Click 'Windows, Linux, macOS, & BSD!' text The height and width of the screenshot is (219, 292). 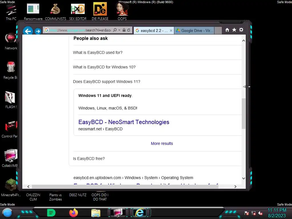[x=108, y=108]
